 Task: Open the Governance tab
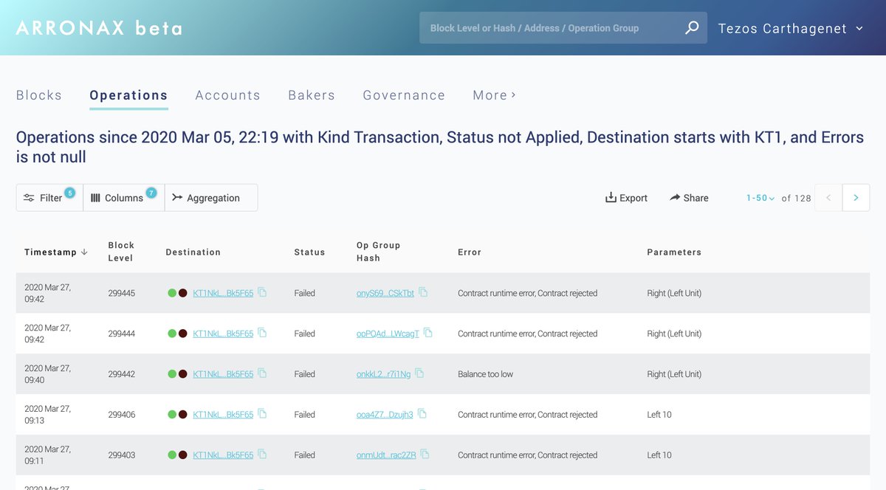[x=404, y=95]
